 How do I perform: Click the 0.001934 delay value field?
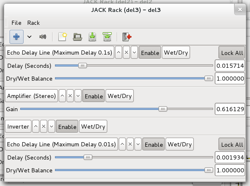230,157
